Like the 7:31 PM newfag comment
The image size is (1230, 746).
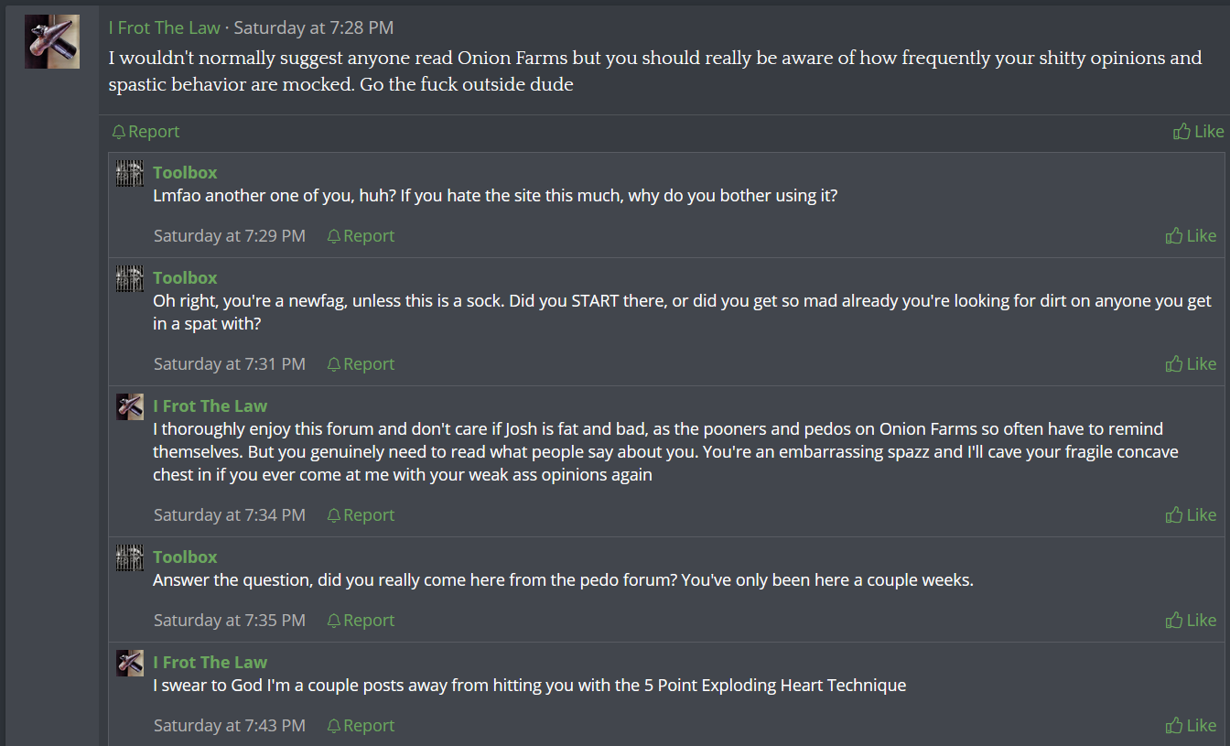[1191, 364]
